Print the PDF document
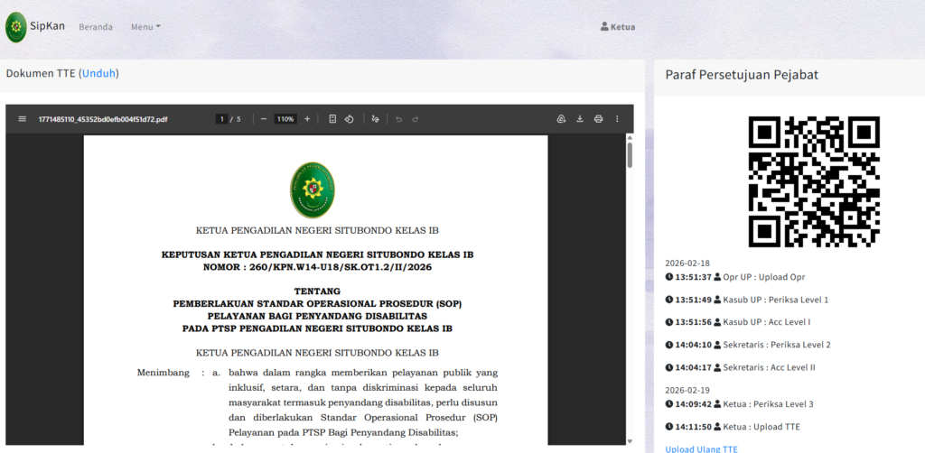 tap(598, 119)
